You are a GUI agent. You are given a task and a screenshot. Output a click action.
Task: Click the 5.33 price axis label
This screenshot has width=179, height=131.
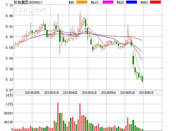[9, 79]
